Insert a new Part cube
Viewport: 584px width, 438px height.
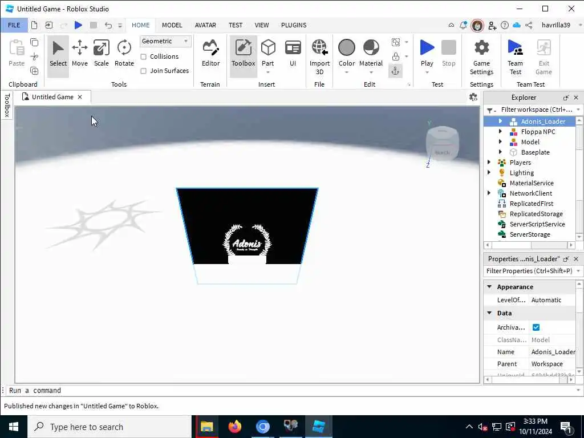click(x=268, y=48)
